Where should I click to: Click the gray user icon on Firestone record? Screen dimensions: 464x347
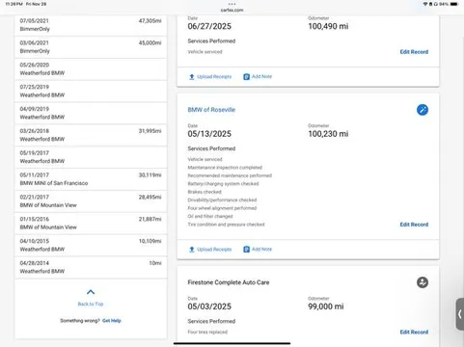(x=423, y=282)
